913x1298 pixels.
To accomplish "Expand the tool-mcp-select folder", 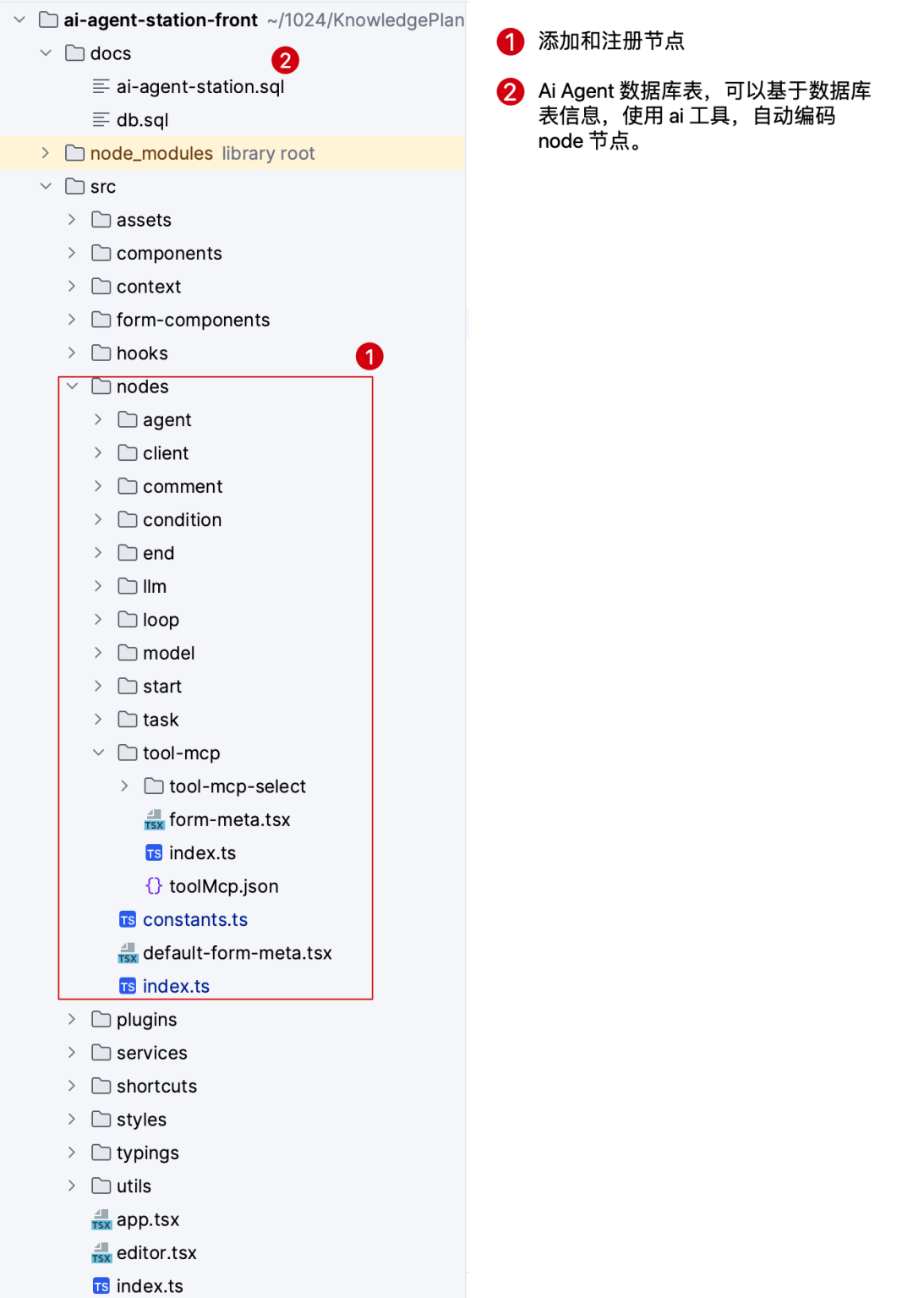I will (x=124, y=786).
